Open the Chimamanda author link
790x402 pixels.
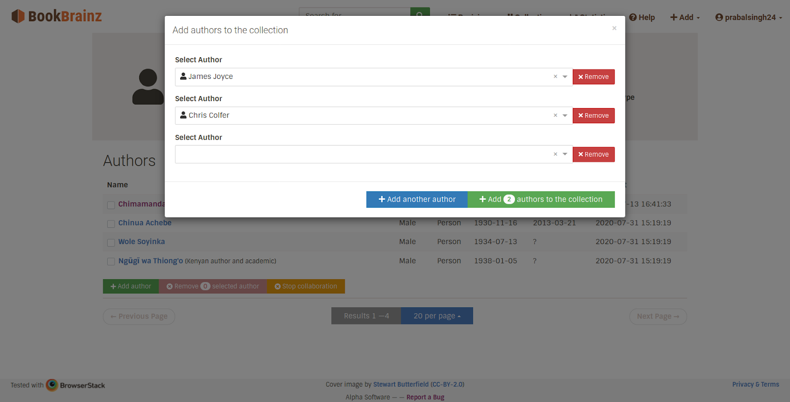coord(141,204)
